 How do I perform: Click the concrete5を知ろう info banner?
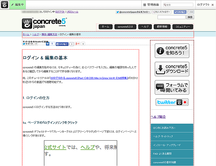pos(172,51)
